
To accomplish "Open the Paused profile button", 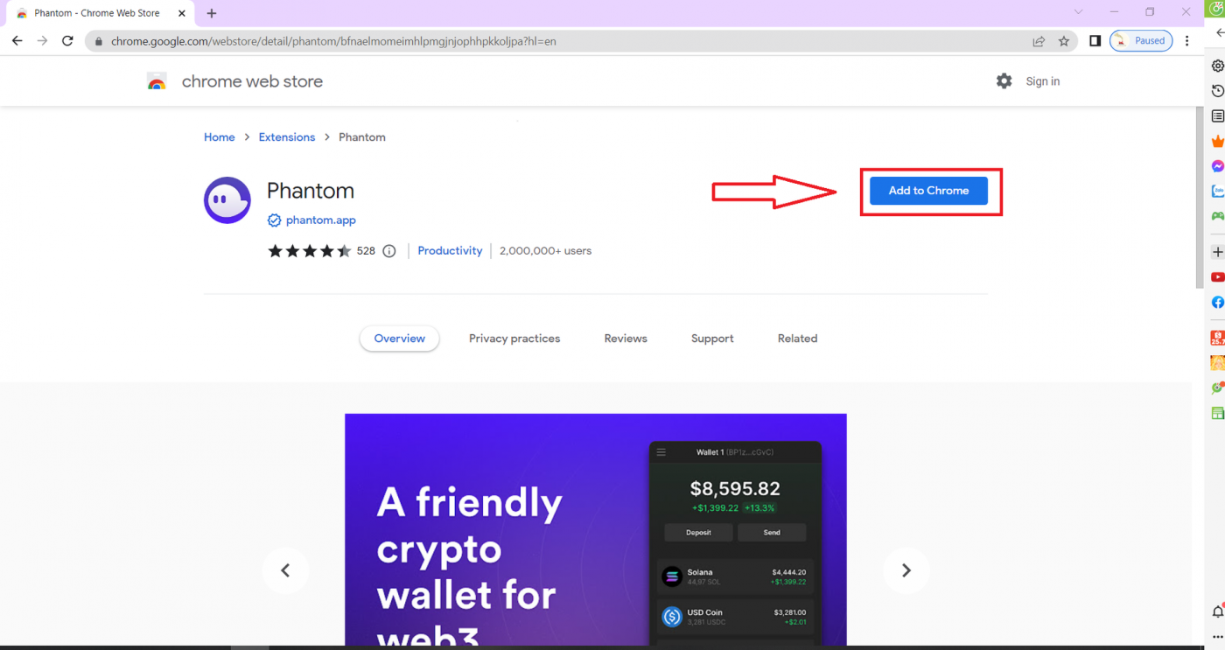I will (x=1141, y=41).
